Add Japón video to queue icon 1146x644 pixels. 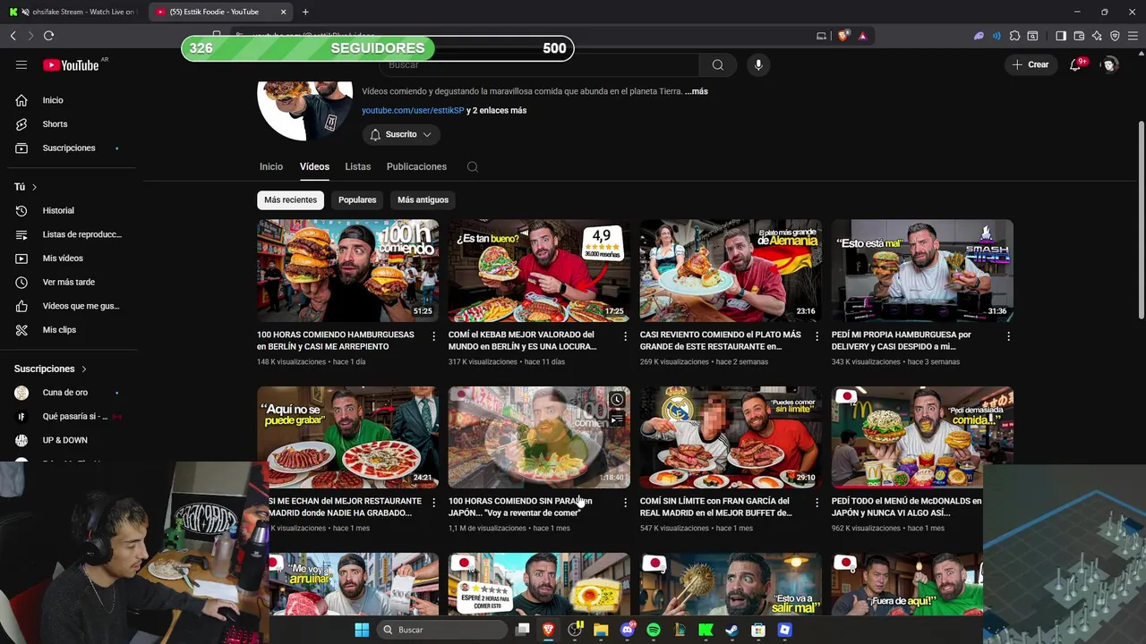617,419
